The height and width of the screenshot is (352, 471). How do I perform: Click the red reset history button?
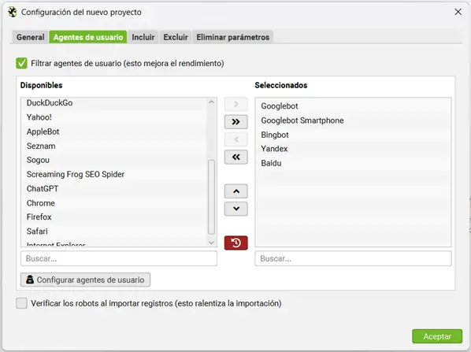(235, 243)
